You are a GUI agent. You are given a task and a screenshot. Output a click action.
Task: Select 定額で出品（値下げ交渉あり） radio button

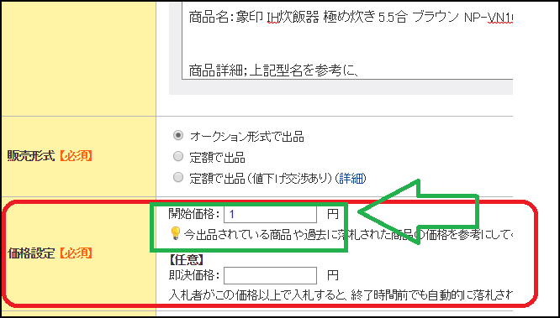pyautogui.click(x=178, y=177)
